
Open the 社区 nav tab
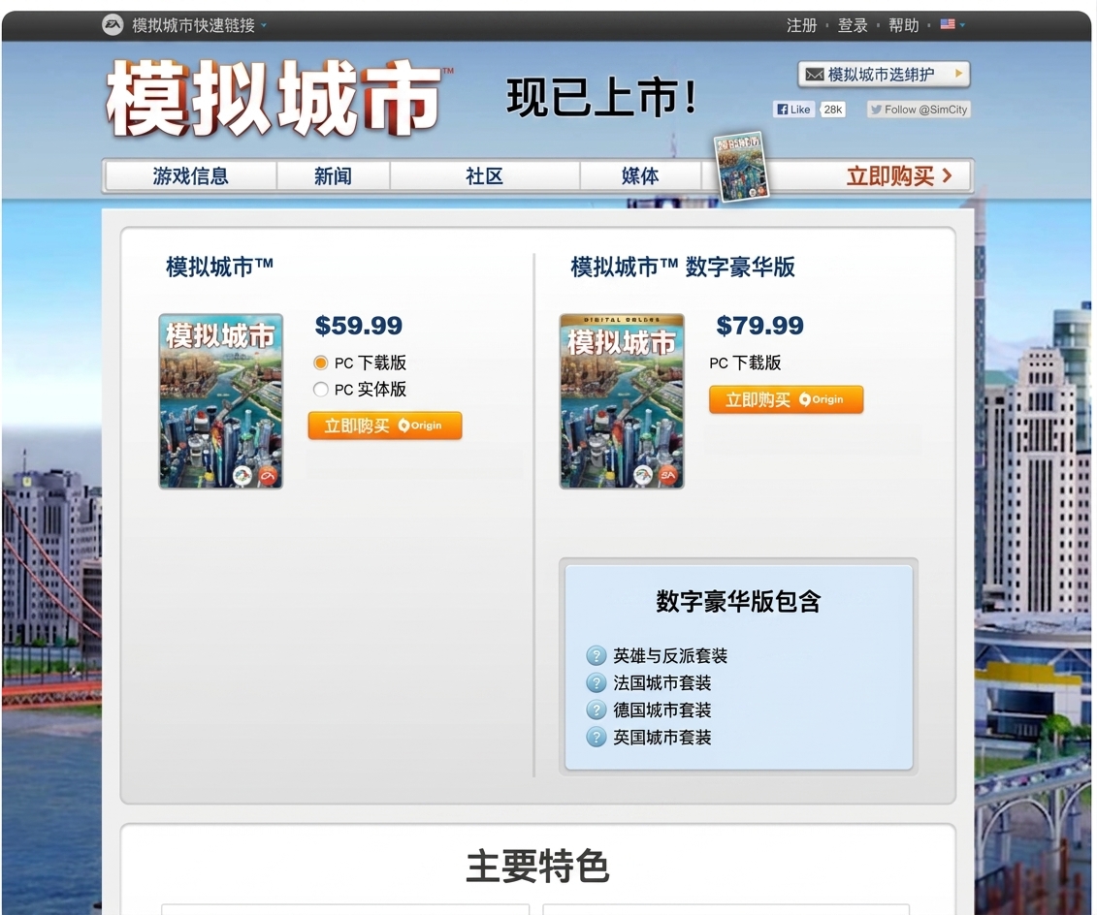(x=484, y=176)
